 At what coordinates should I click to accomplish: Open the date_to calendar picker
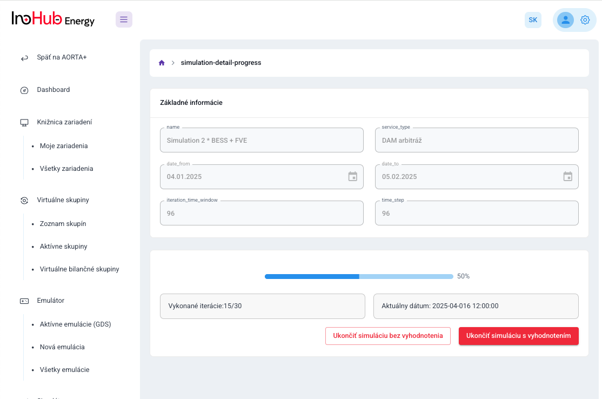[567, 176]
